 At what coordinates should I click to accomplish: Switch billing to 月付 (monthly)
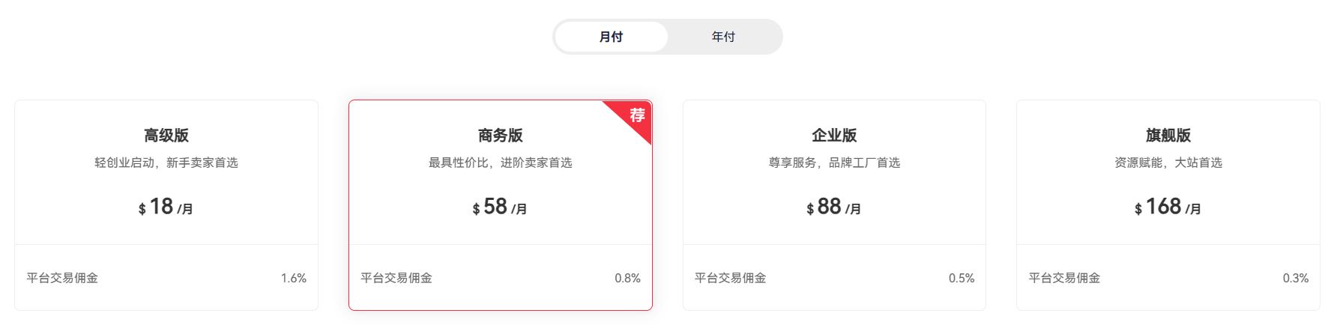611,37
